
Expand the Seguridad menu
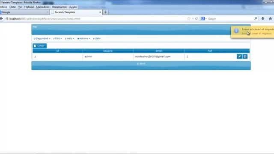42,38
